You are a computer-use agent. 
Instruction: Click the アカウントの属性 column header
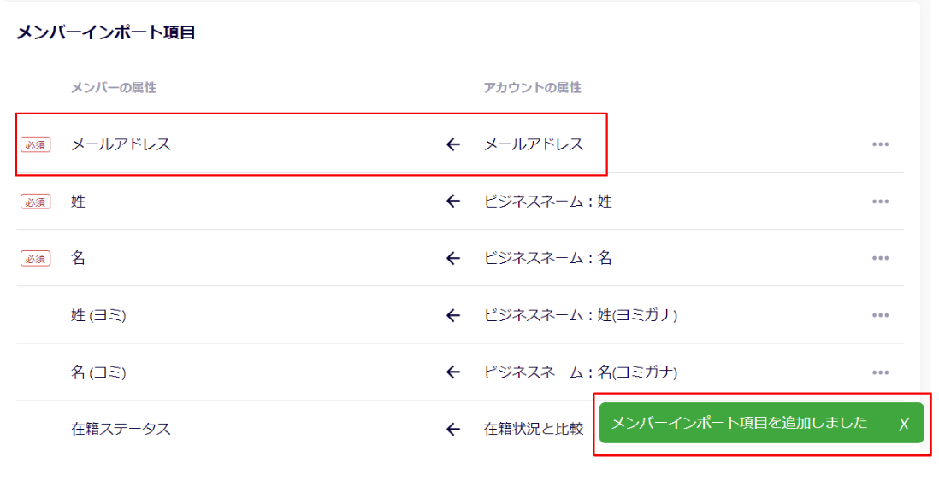click(532, 87)
